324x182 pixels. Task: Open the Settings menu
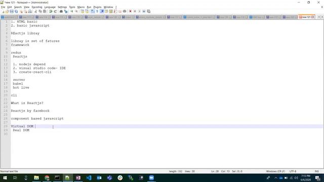click(62, 7)
